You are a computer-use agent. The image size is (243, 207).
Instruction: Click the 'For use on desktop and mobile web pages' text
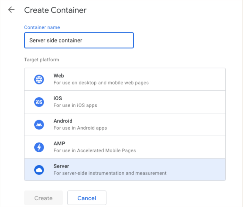101,83
